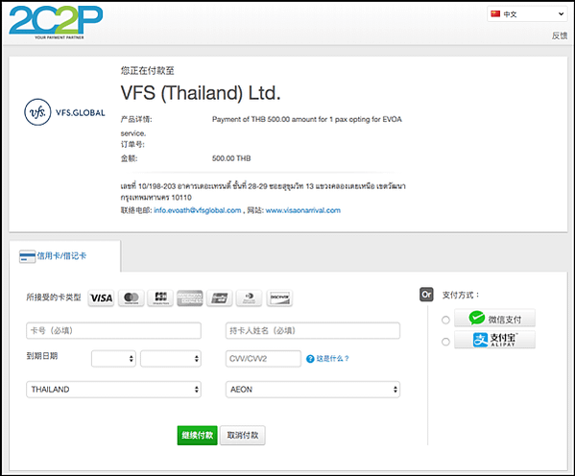Click the credit card tab icon
575x476 pixels.
click(x=27, y=256)
